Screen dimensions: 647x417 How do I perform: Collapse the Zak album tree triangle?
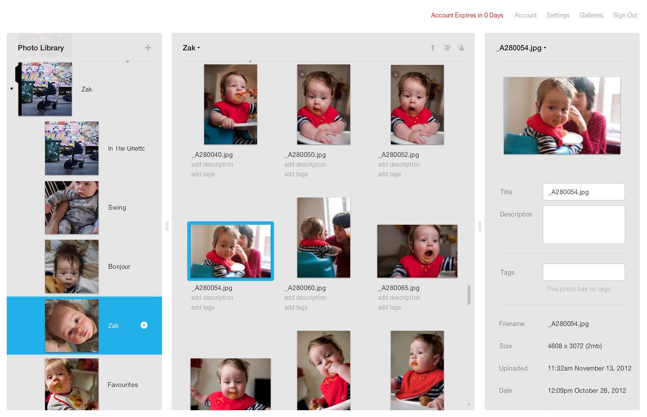click(x=12, y=89)
